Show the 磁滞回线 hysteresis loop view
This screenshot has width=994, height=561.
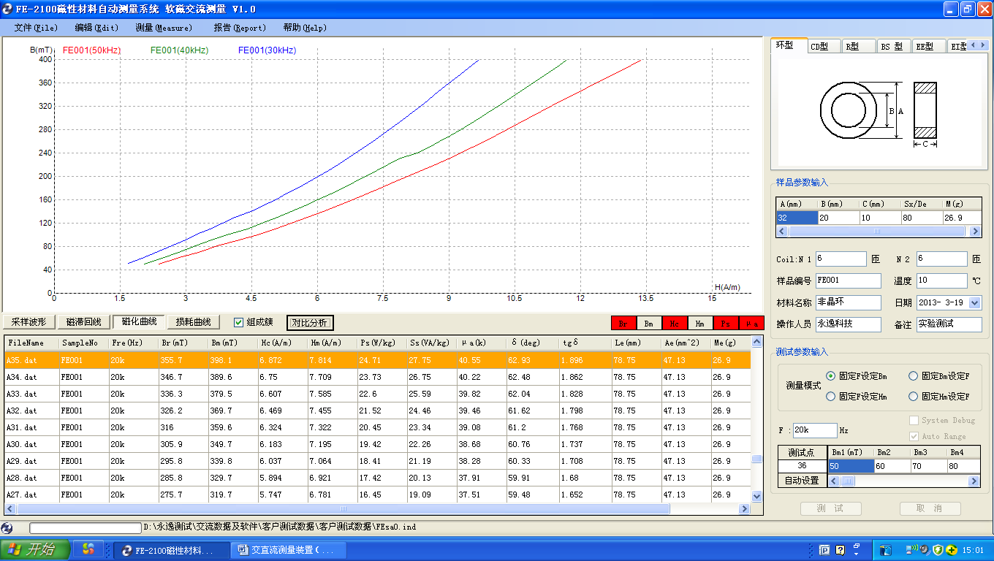(x=84, y=322)
